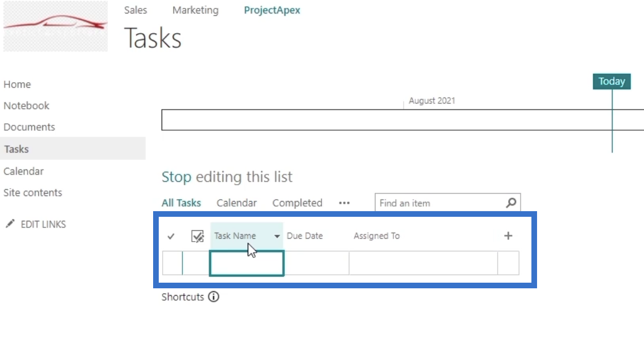Open the ellipsis views menu
Screen dimensions: 644x348
pyautogui.click(x=344, y=203)
